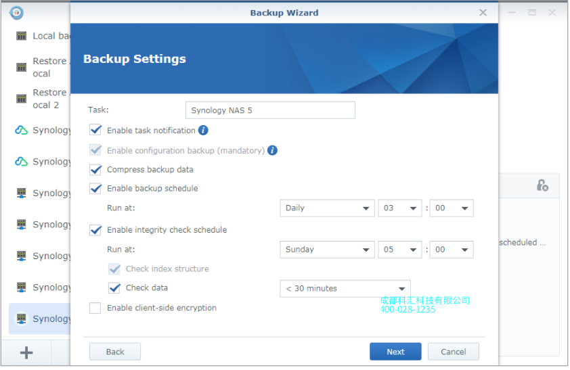Screen dimensions: 570x370
Task: Select the Local backup task icon
Action: click(22, 36)
